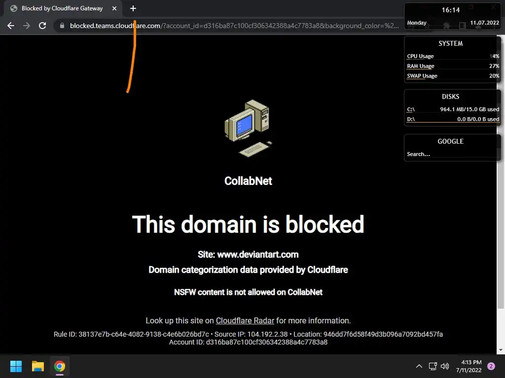Screen dimensions: 505x378
Task: Click RAM Usage in the System widget
Action: pos(453,66)
